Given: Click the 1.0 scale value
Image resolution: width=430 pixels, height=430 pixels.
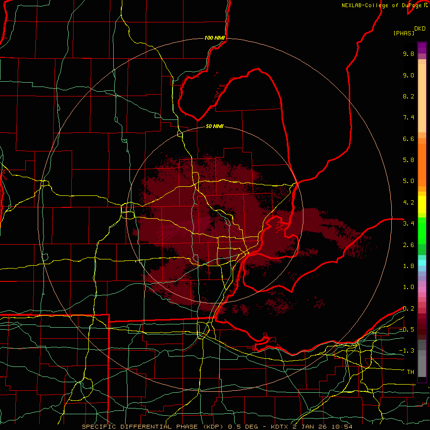Looking at the screenshot, I should (x=408, y=287).
